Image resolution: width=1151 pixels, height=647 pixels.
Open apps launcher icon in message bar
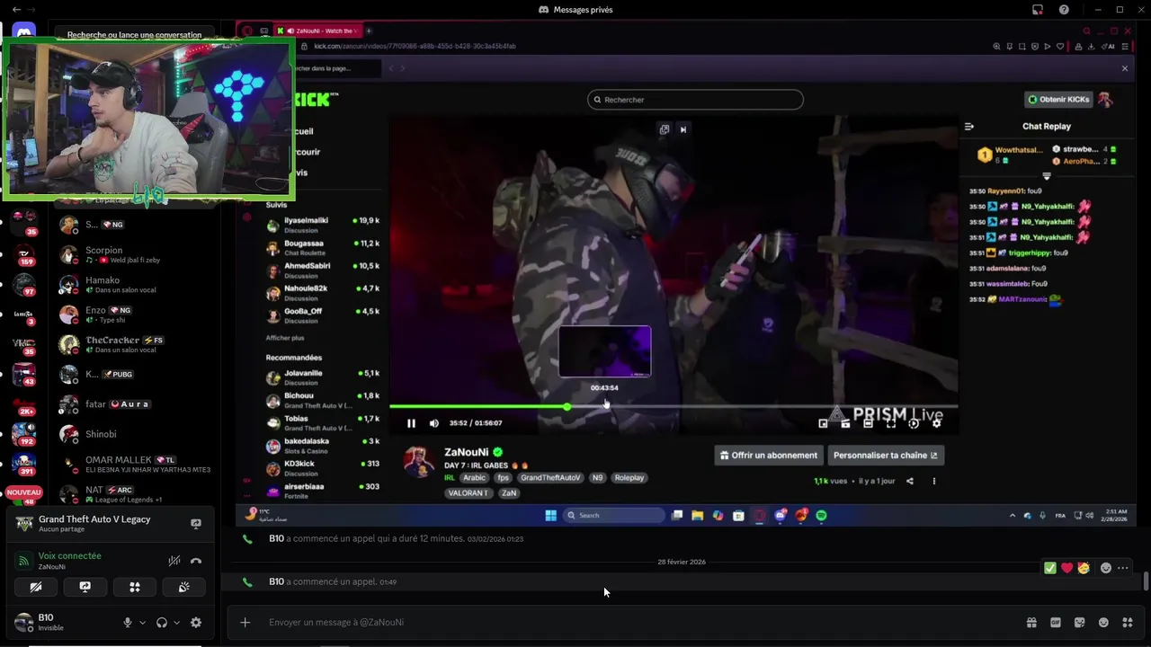(x=1128, y=622)
